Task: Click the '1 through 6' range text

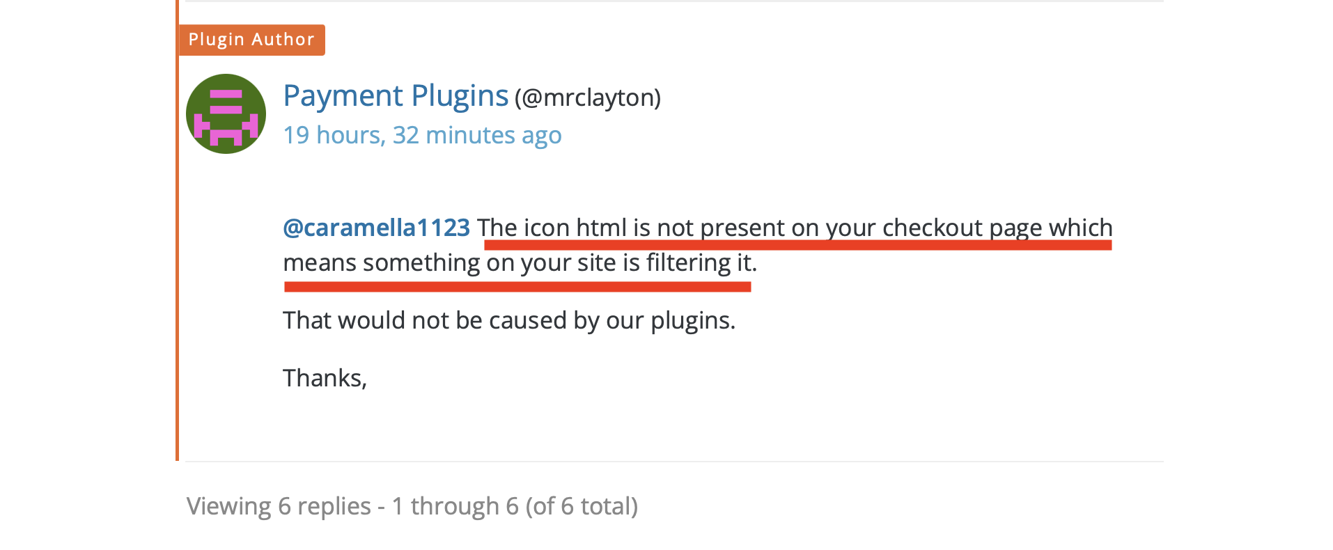Action: point(455,506)
